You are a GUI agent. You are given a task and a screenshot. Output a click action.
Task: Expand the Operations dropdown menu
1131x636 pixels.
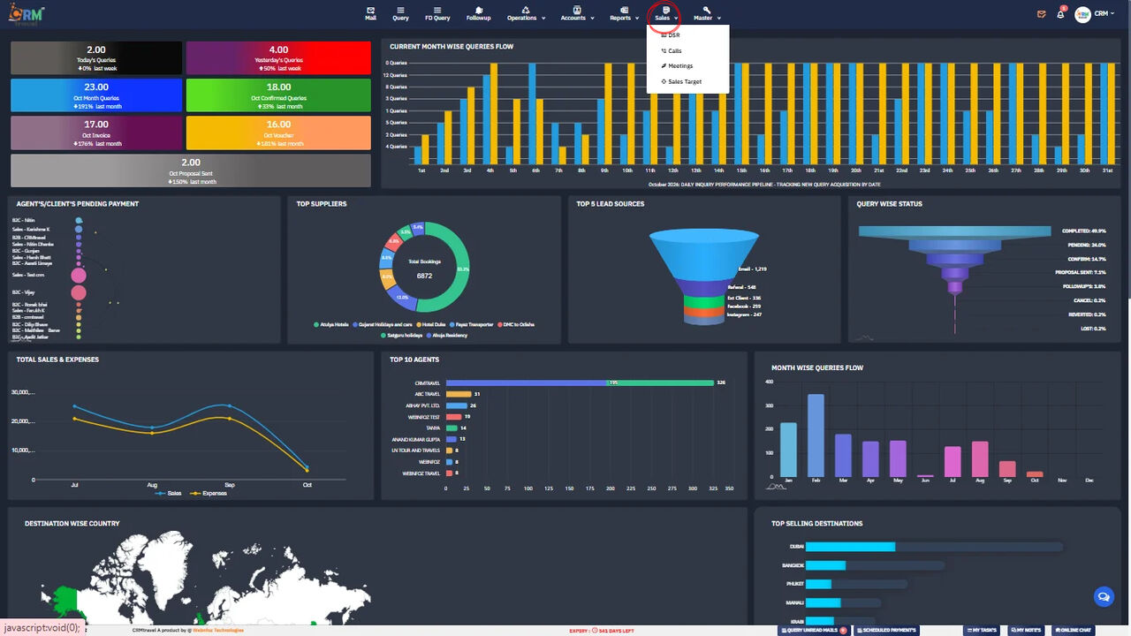pyautogui.click(x=526, y=13)
